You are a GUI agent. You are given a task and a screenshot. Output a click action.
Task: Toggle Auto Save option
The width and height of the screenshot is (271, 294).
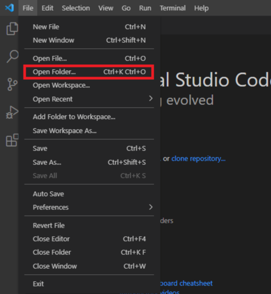coord(89,194)
